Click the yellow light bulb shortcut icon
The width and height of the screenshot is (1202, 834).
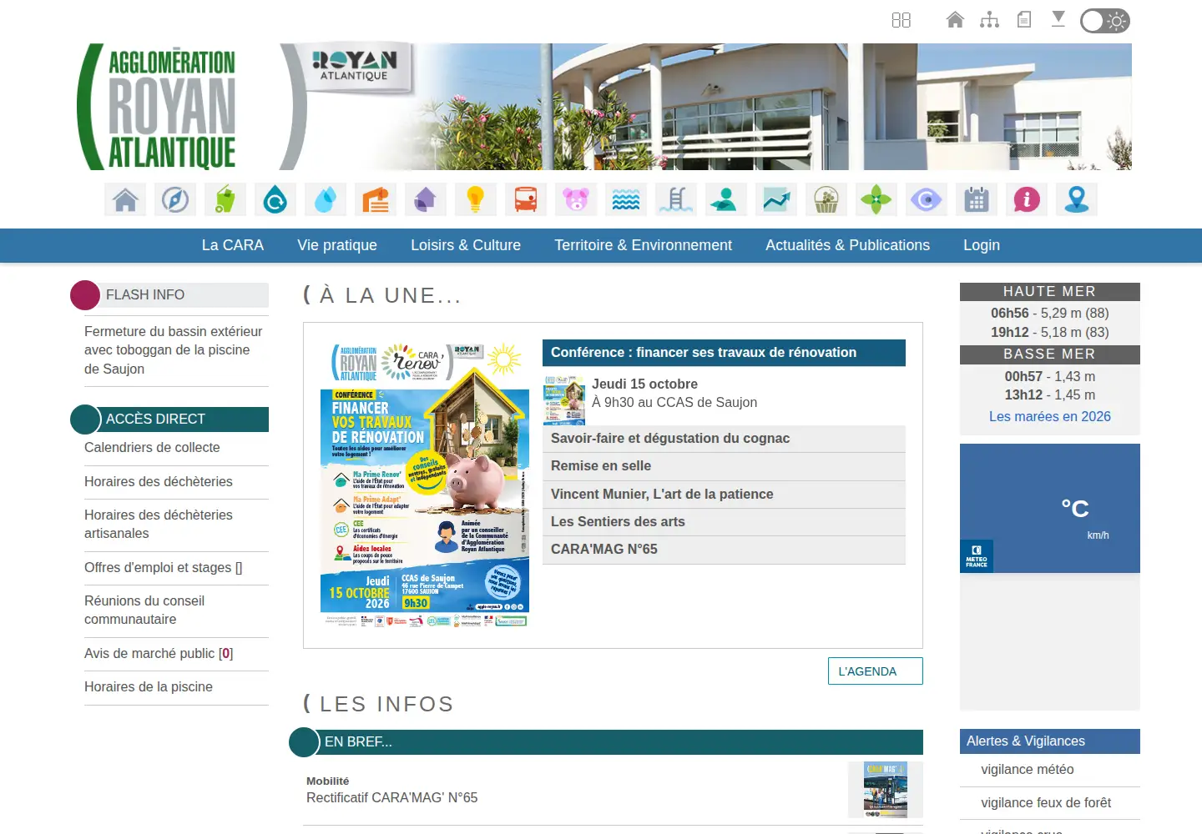476,199
